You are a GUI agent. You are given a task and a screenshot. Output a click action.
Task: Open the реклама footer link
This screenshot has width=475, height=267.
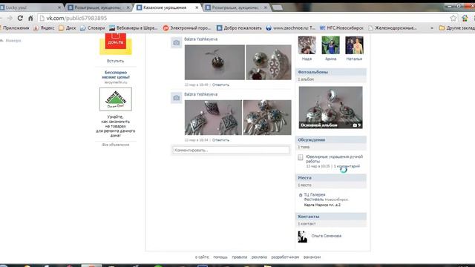259,257
